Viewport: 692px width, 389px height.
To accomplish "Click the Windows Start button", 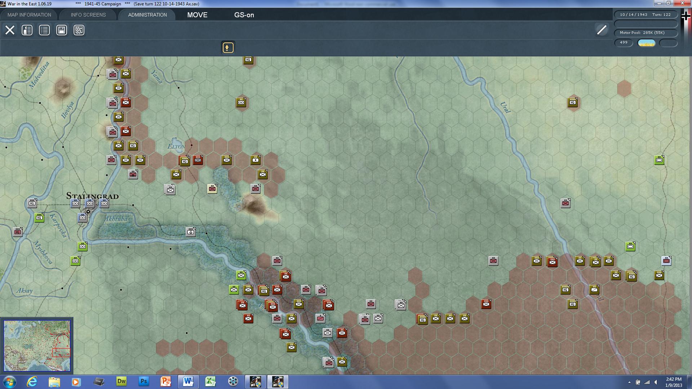I will [10, 381].
